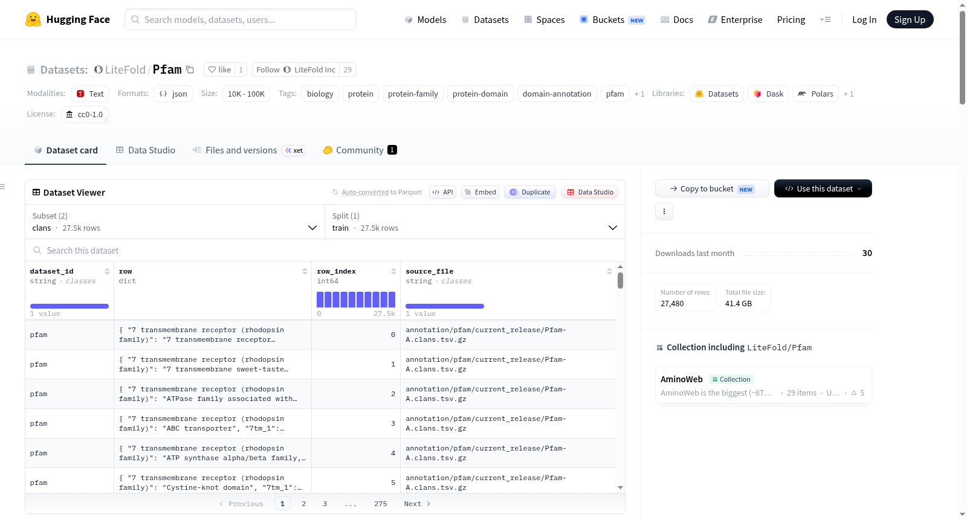This screenshot has height=520, width=967.
Task: Open Docs in top navigation
Action: (677, 19)
